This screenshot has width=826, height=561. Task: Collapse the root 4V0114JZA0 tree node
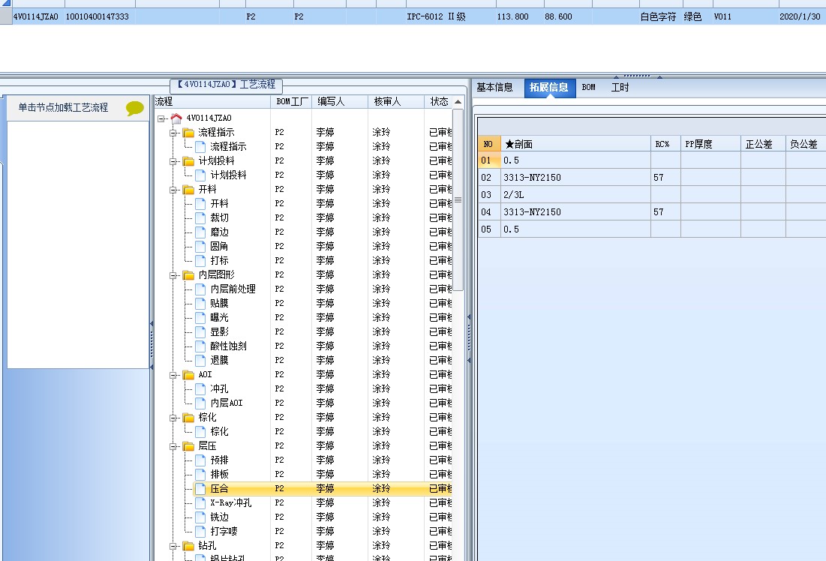[161, 118]
